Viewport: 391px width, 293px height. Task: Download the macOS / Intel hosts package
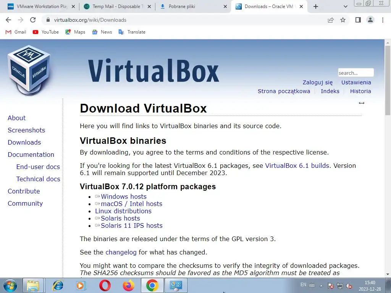(x=131, y=204)
